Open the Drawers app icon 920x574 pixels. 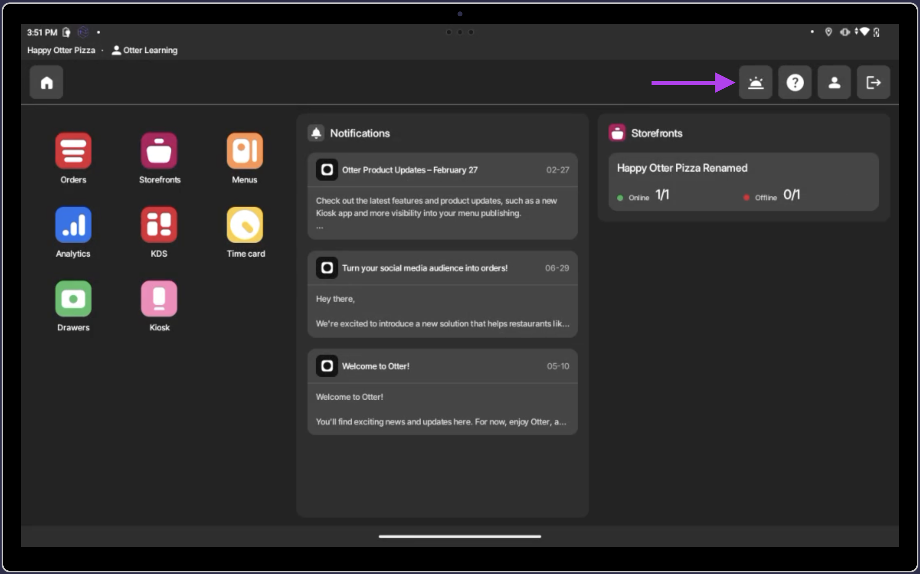73,299
